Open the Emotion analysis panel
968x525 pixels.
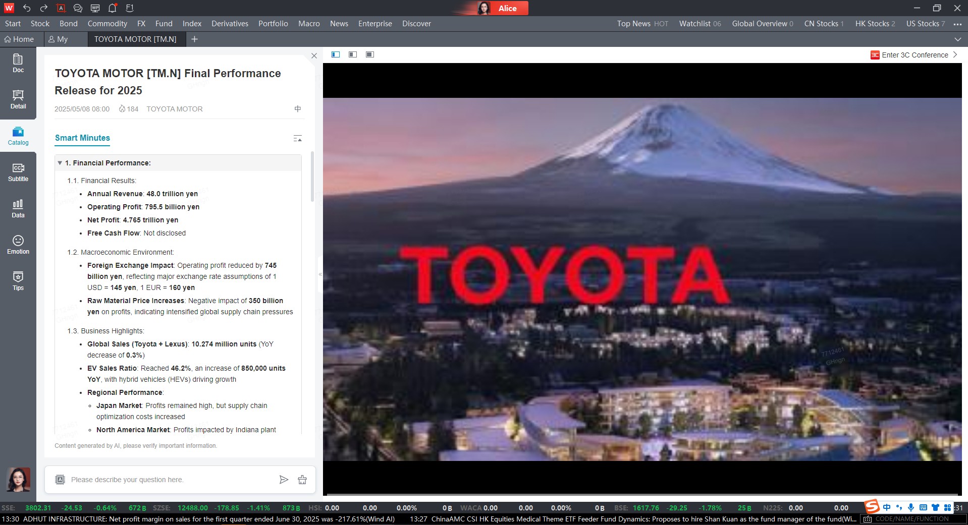[x=18, y=245]
